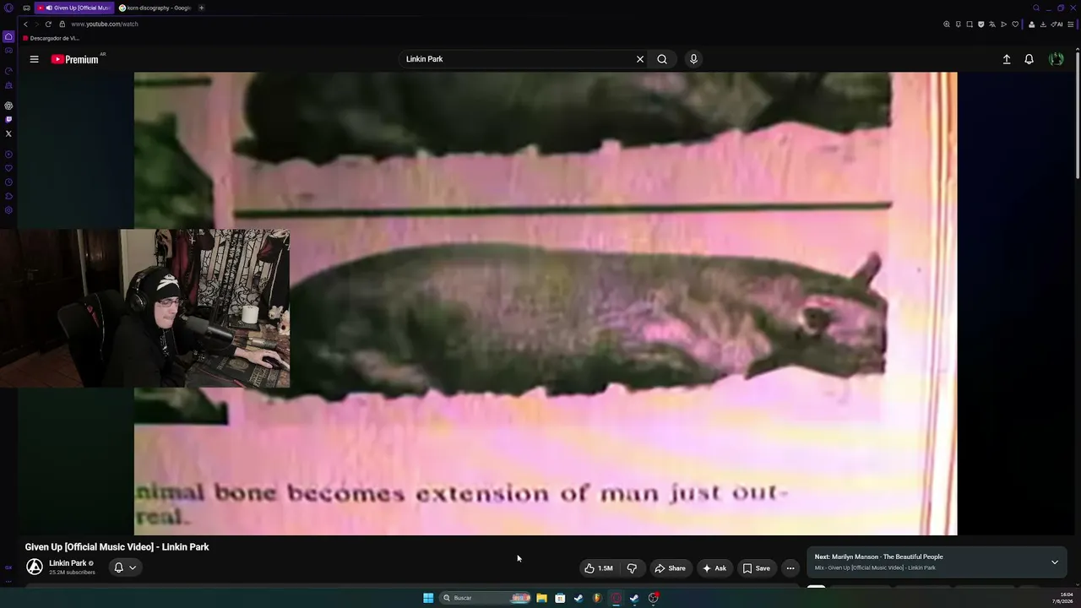Image resolution: width=1081 pixels, height=608 pixels.
Task: Go to YouTube Premium home logo
Action: point(76,59)
